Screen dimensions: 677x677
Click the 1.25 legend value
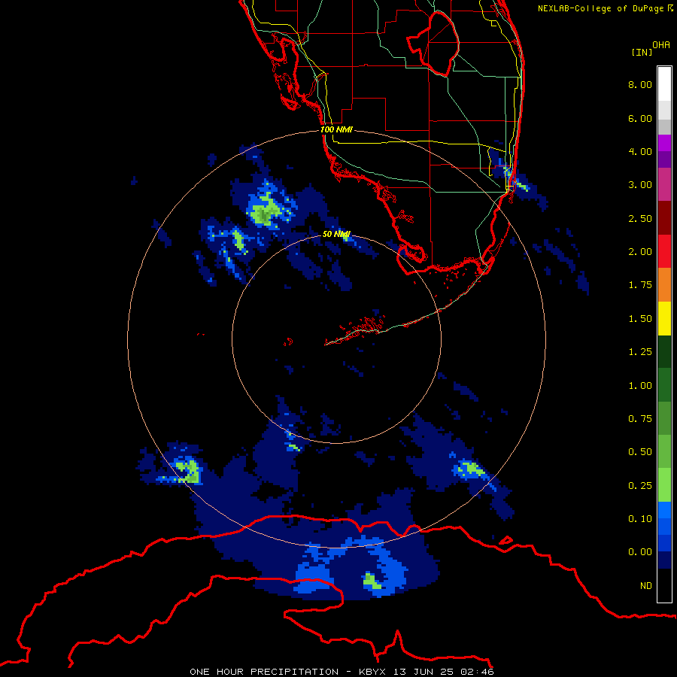[640, 352]
